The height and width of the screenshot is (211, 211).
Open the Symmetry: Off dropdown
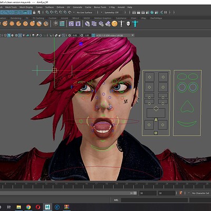(113, 13)
